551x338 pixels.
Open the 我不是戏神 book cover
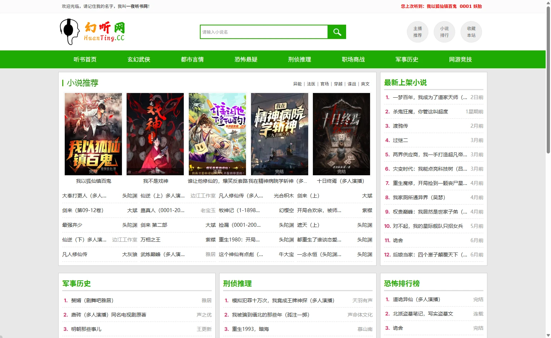155,134
